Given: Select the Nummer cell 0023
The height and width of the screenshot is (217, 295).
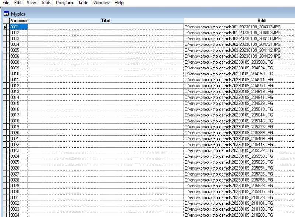Looking at the screenshot, I should click(18, 150).
